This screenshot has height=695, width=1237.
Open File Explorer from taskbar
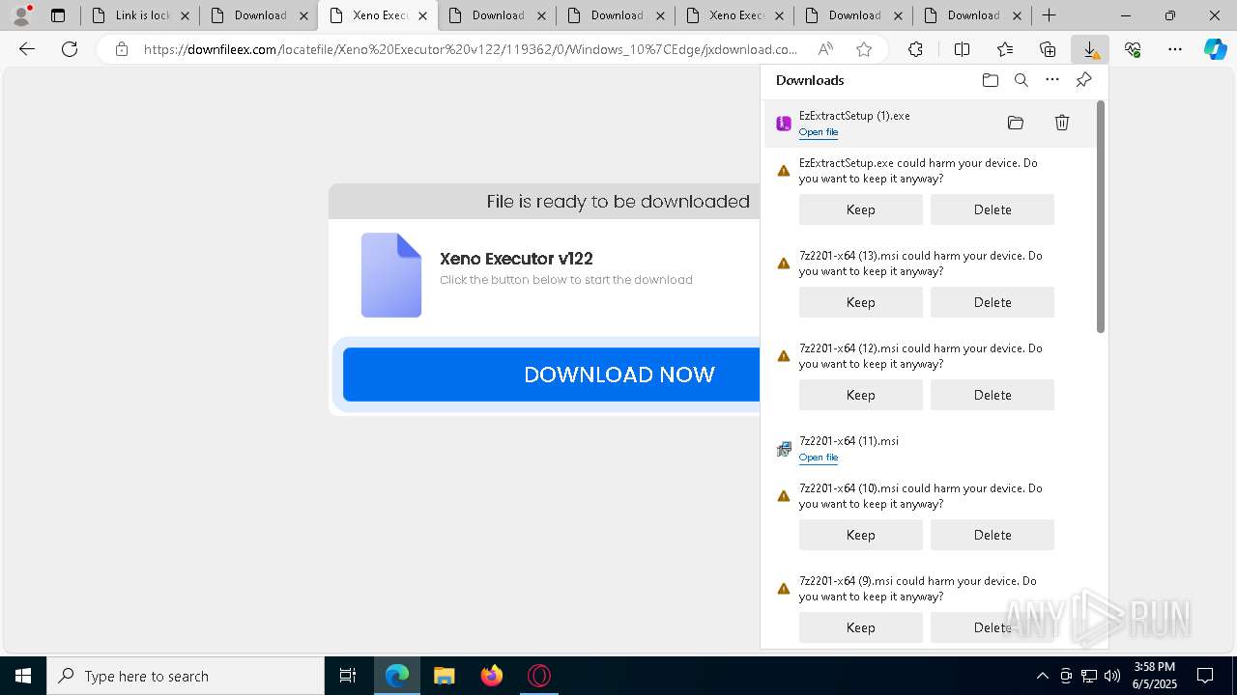(444, 676)
